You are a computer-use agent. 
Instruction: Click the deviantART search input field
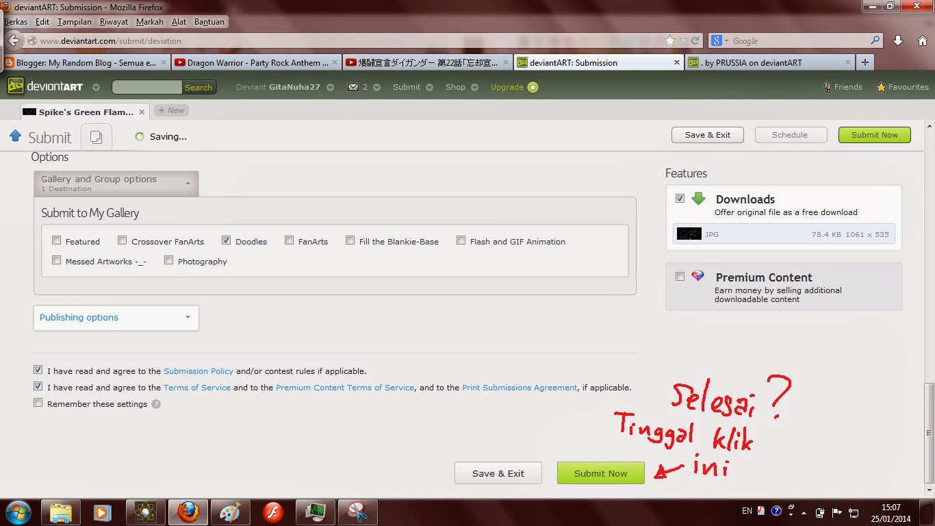pyautogui.click(x=147, y=88)
